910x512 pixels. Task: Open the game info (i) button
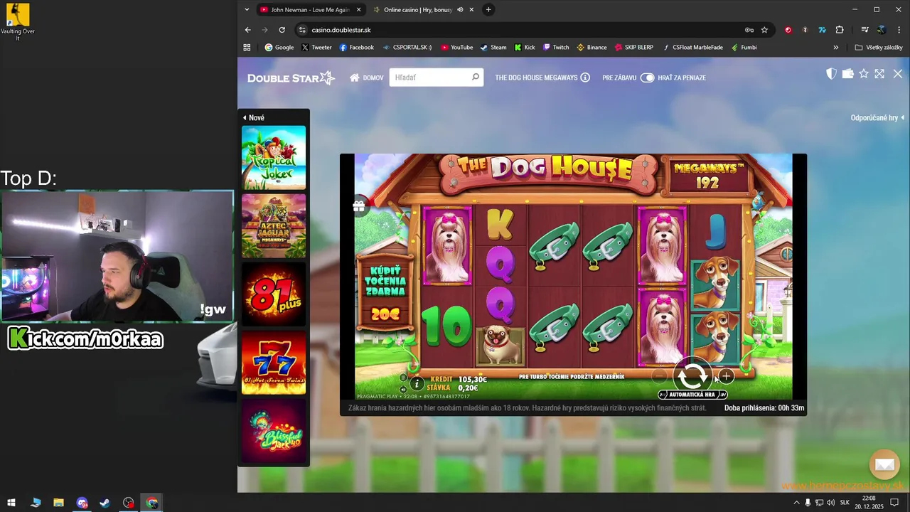click(417, 383)
